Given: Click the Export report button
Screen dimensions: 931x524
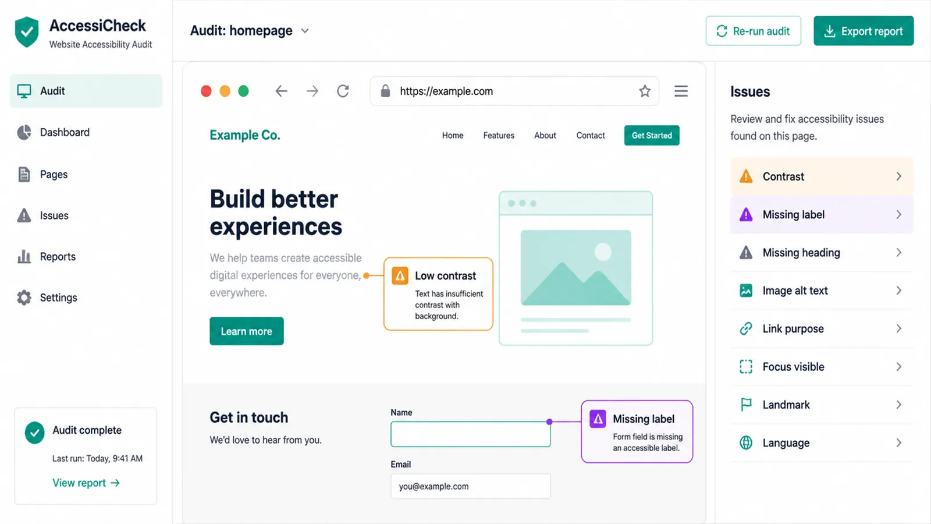Looking at the screenshot, I should [864, 31].
